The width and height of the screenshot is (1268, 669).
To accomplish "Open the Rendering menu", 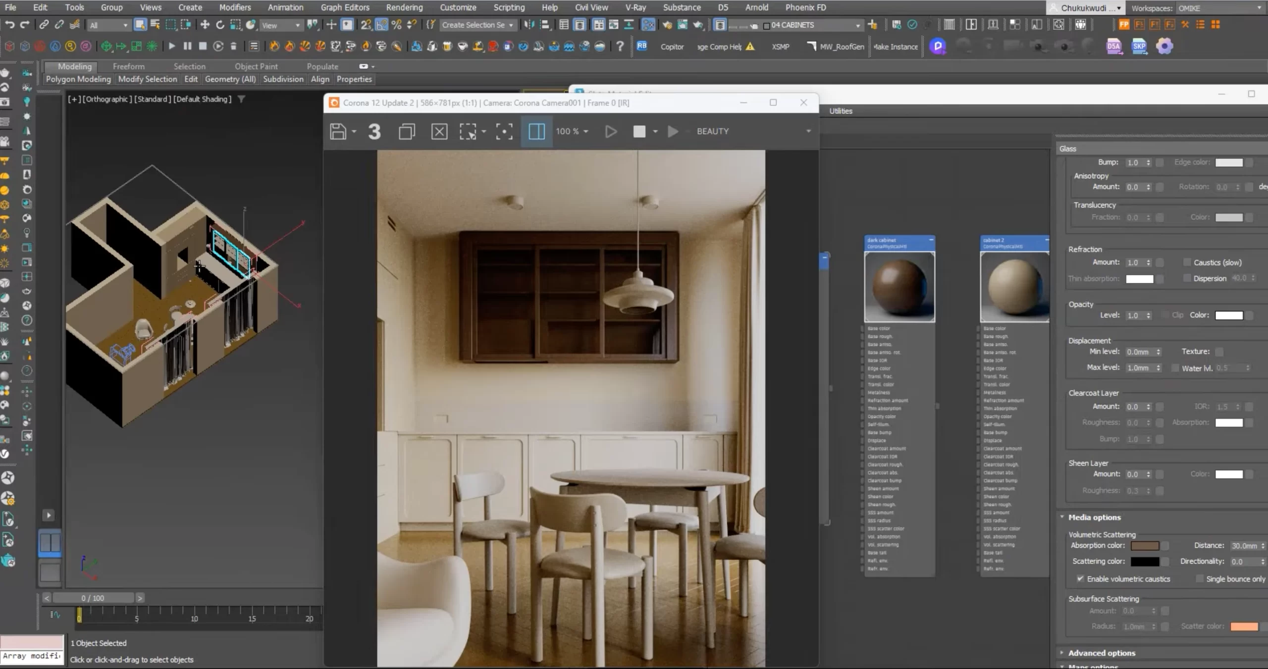I will pyautogui.click(x=404, y=7).
